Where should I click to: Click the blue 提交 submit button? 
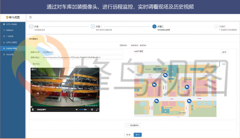point(138,135)
